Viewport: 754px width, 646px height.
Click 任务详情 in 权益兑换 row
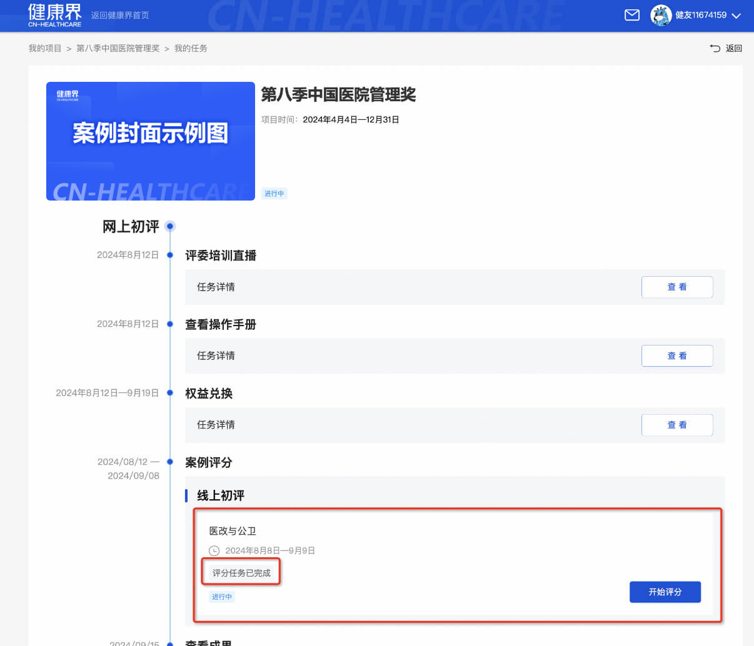[216, 425]
